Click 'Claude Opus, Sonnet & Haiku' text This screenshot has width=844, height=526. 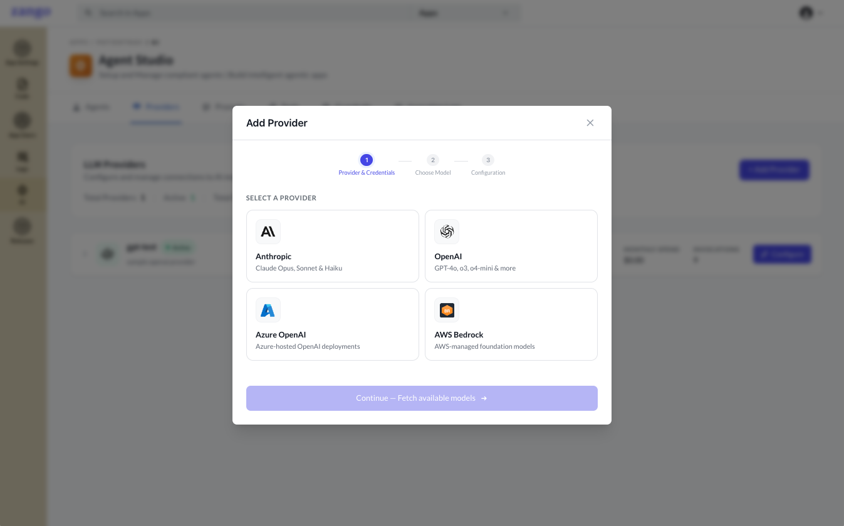299,268
